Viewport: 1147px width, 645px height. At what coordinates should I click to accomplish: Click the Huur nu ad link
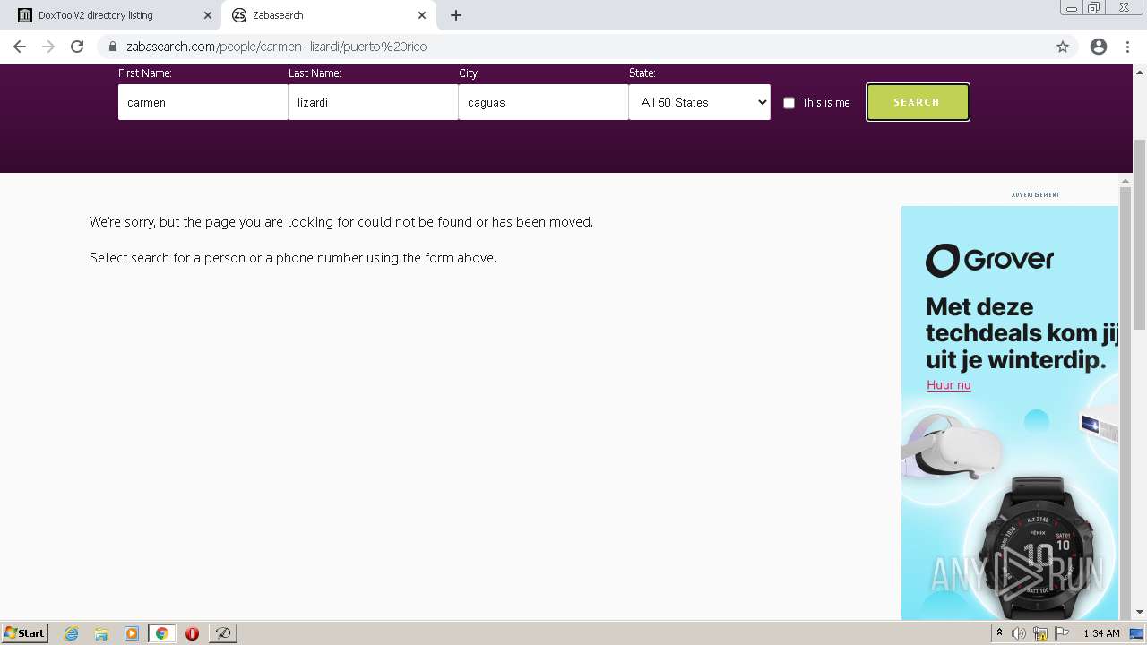pos(949,385)
